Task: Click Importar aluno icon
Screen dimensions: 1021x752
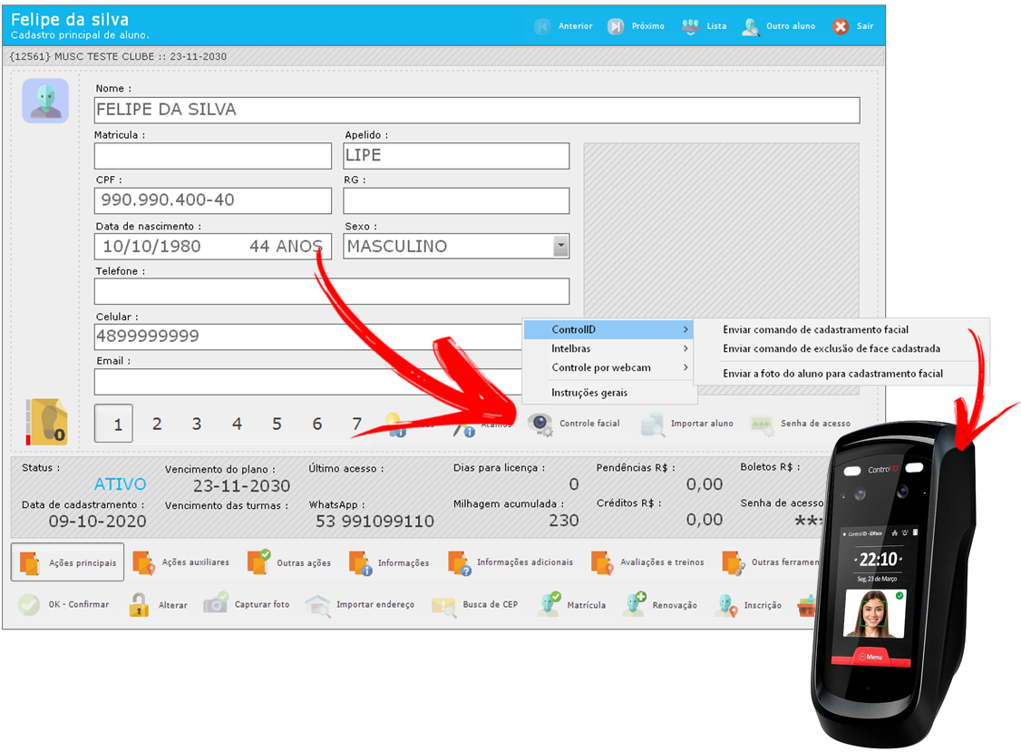Action: pyautogui.click(x=653, y=424)
